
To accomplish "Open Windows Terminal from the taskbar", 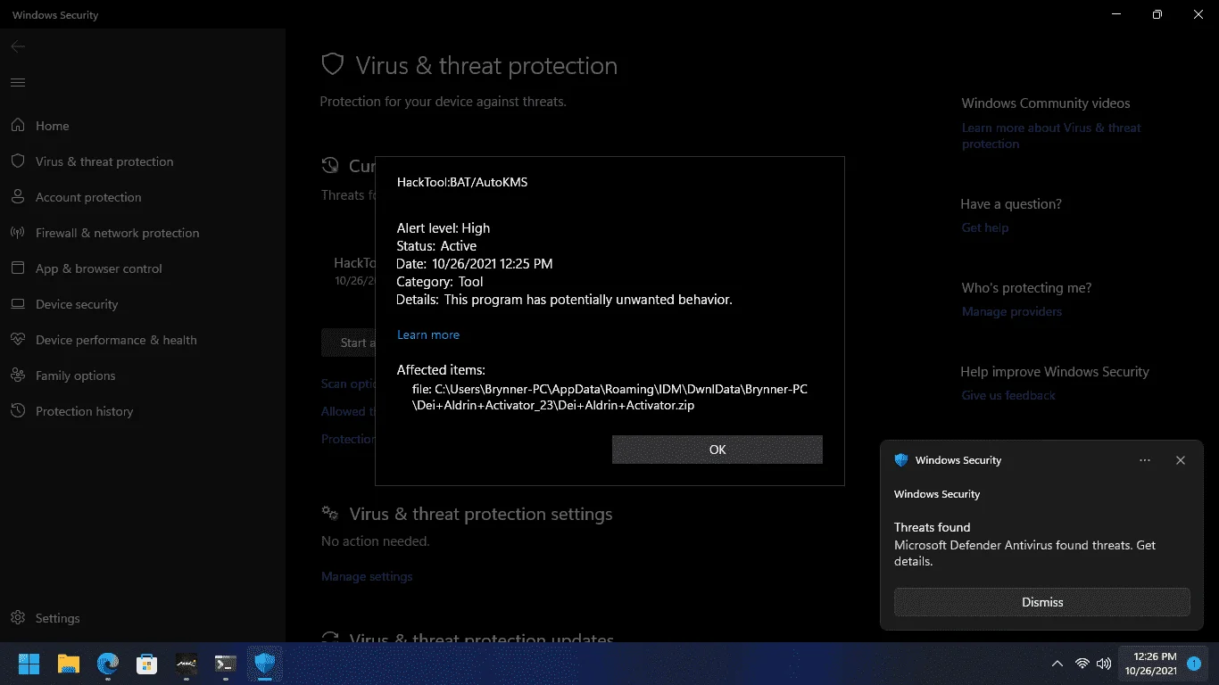I will 226,664.
